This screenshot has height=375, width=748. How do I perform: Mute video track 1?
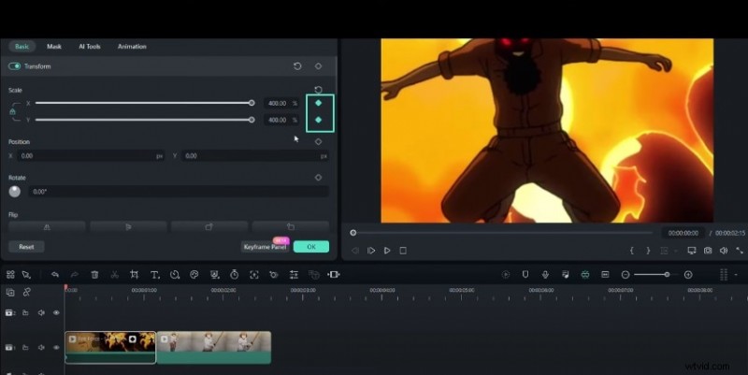tap(41, 348)
